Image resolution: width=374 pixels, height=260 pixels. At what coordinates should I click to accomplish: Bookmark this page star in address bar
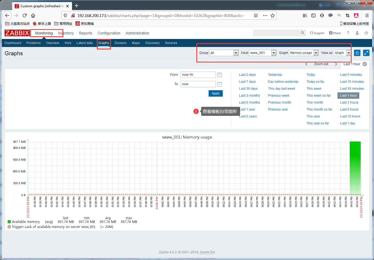273,15
